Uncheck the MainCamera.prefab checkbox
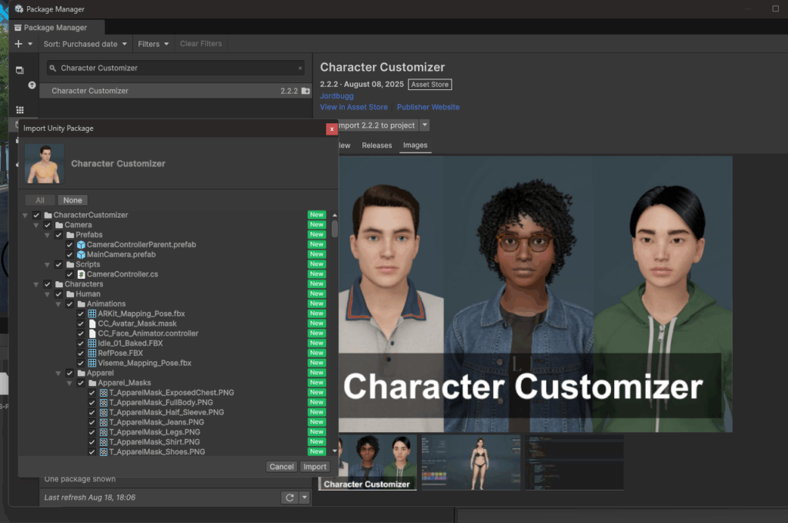This screenshot has width=788, height=523. 69,255
